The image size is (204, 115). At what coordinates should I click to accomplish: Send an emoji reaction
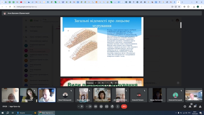point(101,107)
